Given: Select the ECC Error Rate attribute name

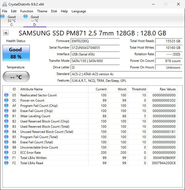Looking at the screenshot, I should 30,153.
